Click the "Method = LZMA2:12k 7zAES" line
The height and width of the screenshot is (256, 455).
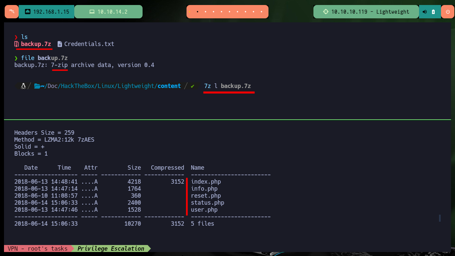click(x=54, y=140)
